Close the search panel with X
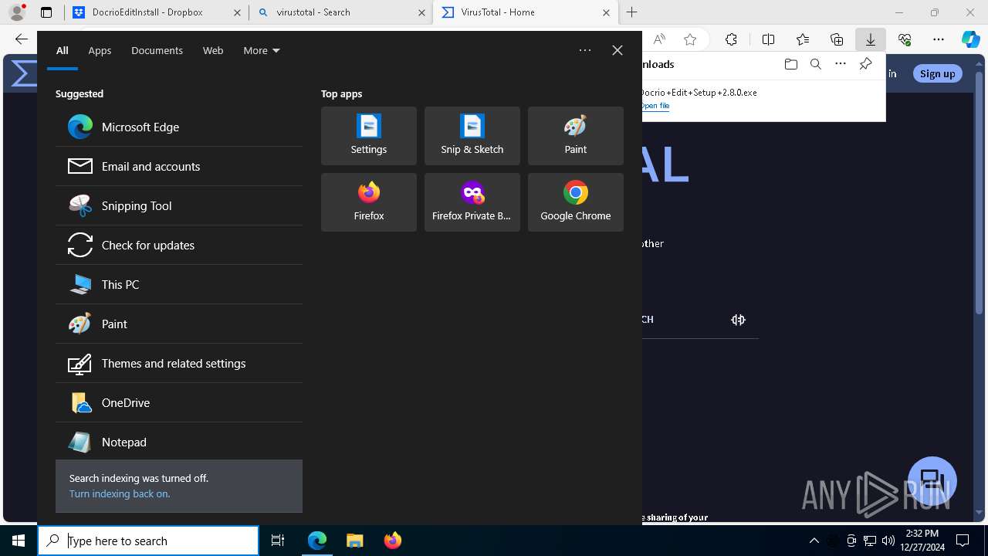 coord(617,50)
